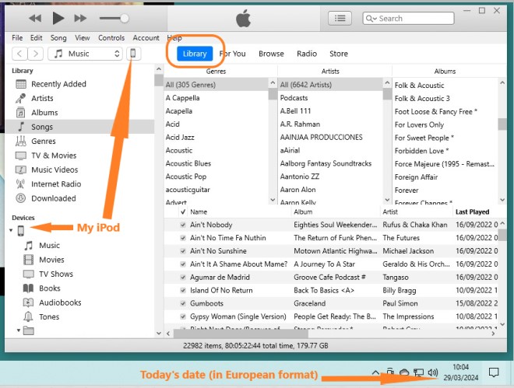Click the rewind previous track button
Screen dimensions: 514x388
(x=35, y=19)
